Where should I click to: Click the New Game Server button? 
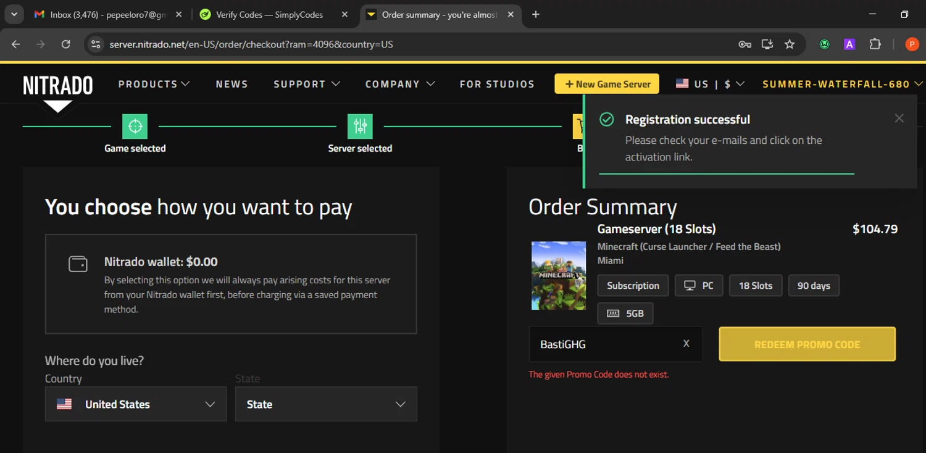point(607,84)
